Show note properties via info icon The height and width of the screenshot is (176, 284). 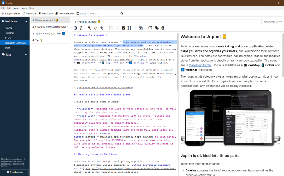pos(163,28)
